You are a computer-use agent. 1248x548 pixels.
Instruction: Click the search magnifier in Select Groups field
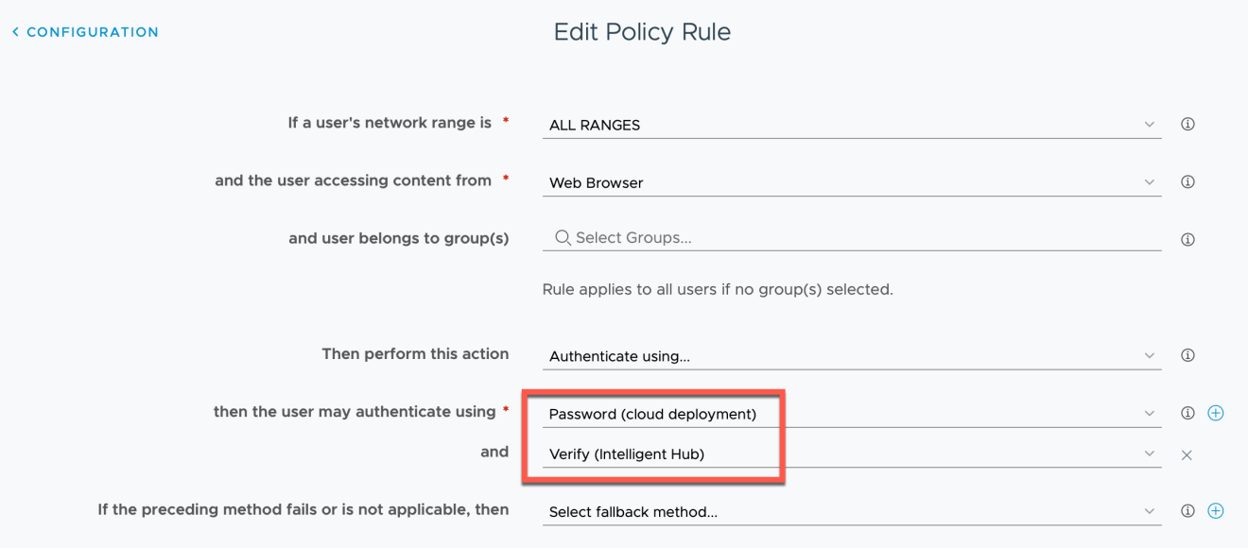tap(563, 237)
